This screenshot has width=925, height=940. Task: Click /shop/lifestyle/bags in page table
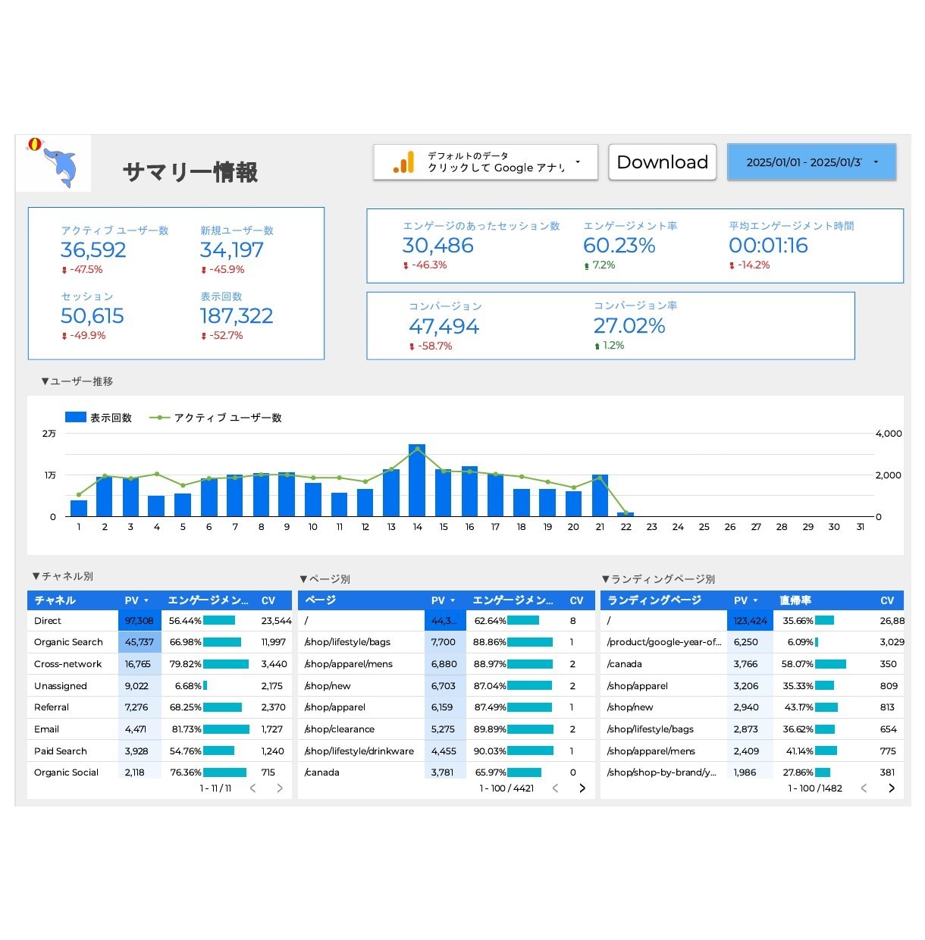(x=347, y=642)
